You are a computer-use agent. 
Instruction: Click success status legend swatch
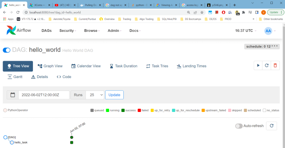click(123, 110)
